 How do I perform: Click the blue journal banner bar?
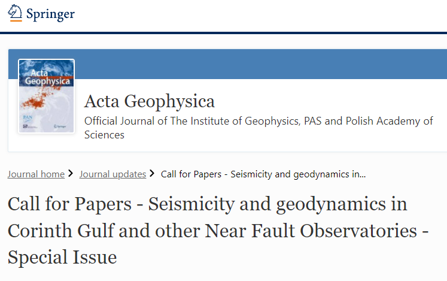pos(263,63)
